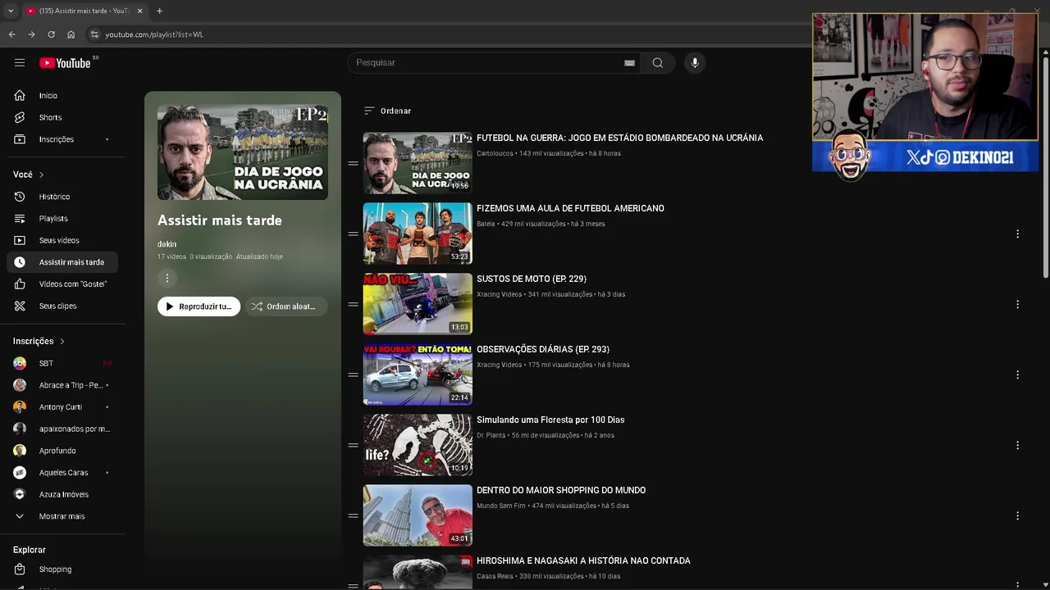Open Futebol na Guerra video thumbnail
This screenshot has width=1050, height=590.
click(418, 163)
